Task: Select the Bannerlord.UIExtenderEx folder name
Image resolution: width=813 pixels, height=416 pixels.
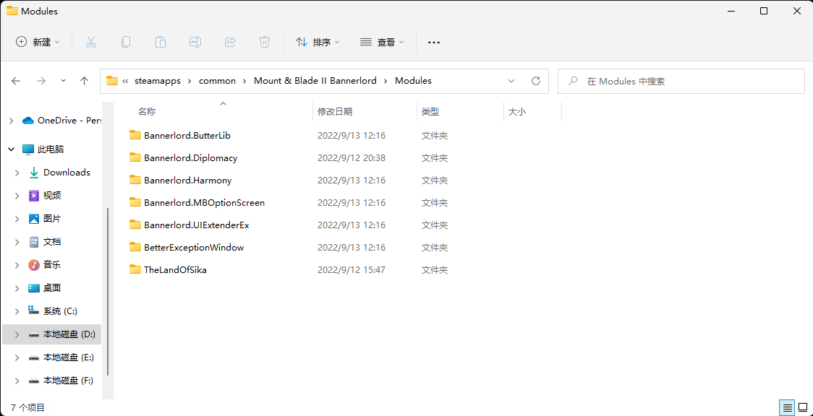Action: [x=197, y=225]
